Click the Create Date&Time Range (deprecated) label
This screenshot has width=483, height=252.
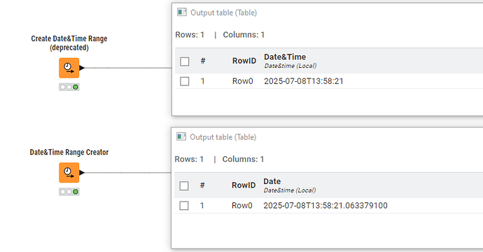(x=69, y=43)
